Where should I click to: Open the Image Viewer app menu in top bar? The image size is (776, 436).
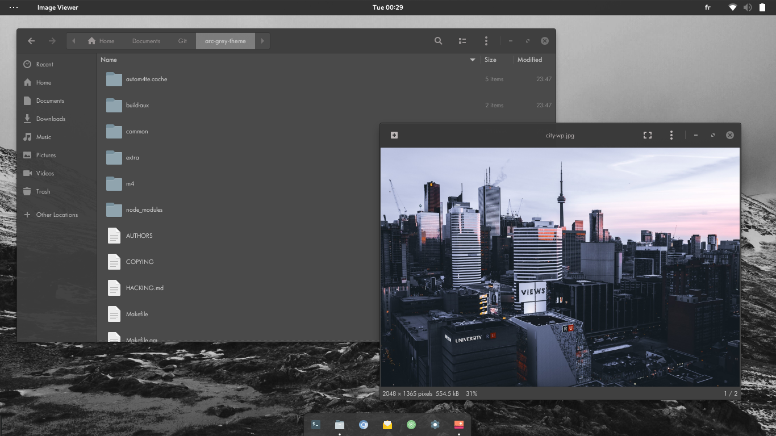[x=57, y=7]
